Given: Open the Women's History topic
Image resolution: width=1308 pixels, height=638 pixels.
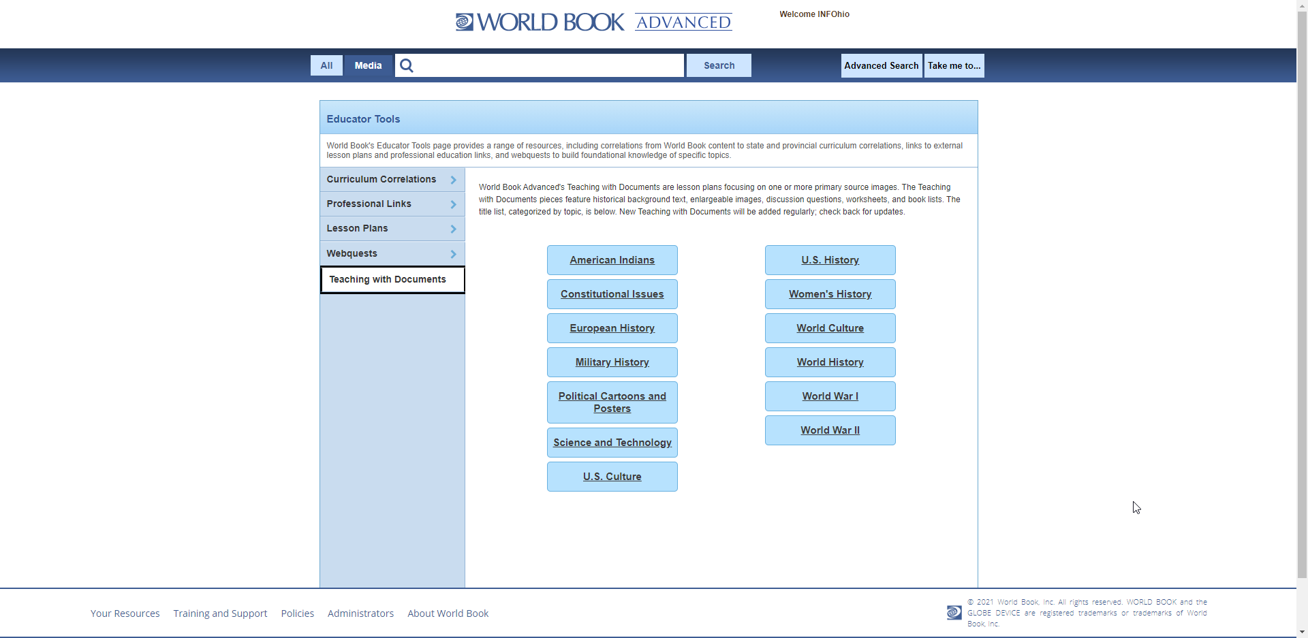Looking at the screenshot, I should point(830,294).
